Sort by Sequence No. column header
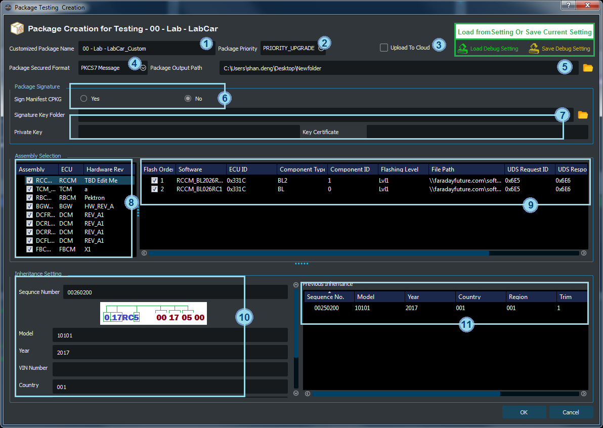The height and width of the screenshot is (428, 603). (329, 297)
